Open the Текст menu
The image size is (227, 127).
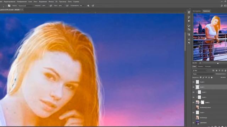[x=35, y=1]
